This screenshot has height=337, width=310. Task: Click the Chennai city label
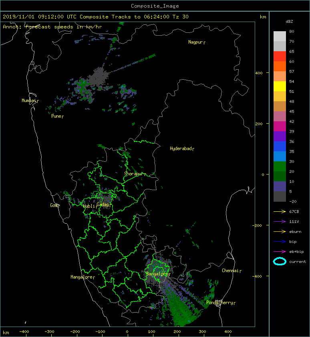[x=231, y=271]
